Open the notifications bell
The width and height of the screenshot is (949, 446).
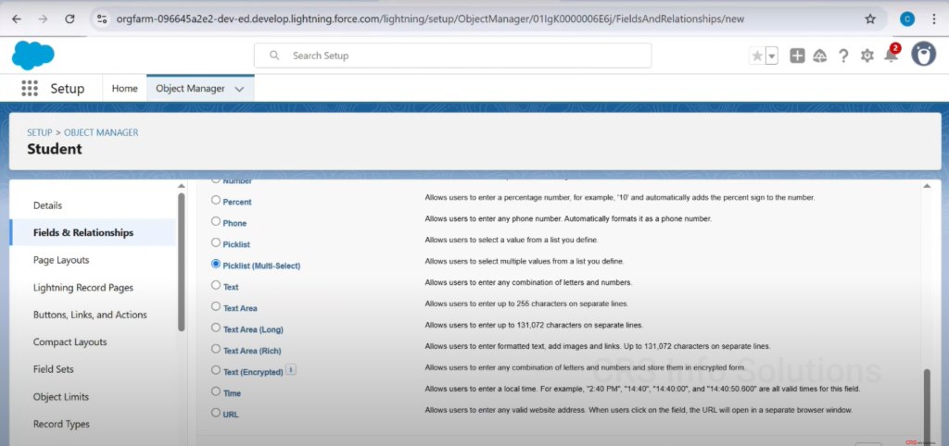(x=891, y=55)
